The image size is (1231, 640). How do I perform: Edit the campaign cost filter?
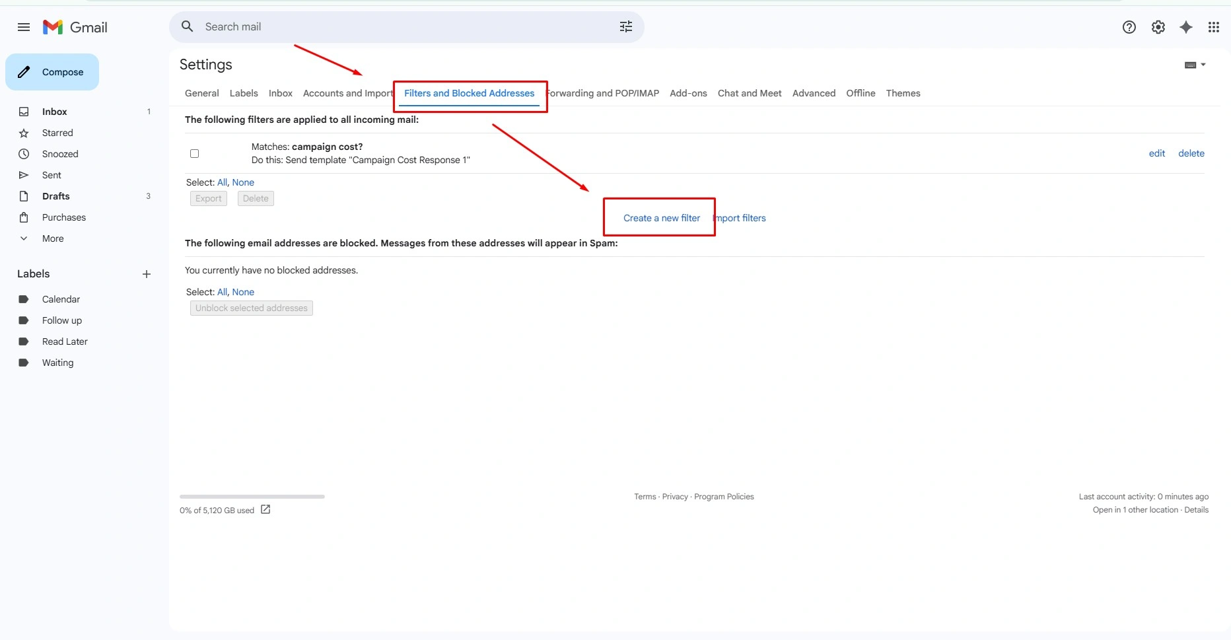(x=1156, y=153)
